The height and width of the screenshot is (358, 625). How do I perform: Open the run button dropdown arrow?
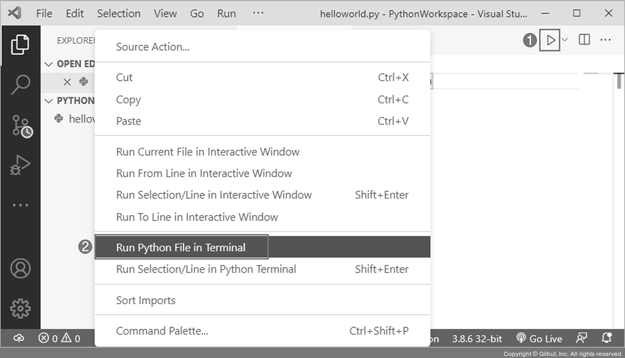(x=565, y=40)
